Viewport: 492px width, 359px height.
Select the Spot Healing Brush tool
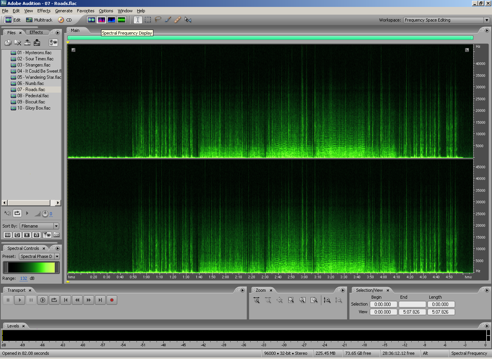178,20
